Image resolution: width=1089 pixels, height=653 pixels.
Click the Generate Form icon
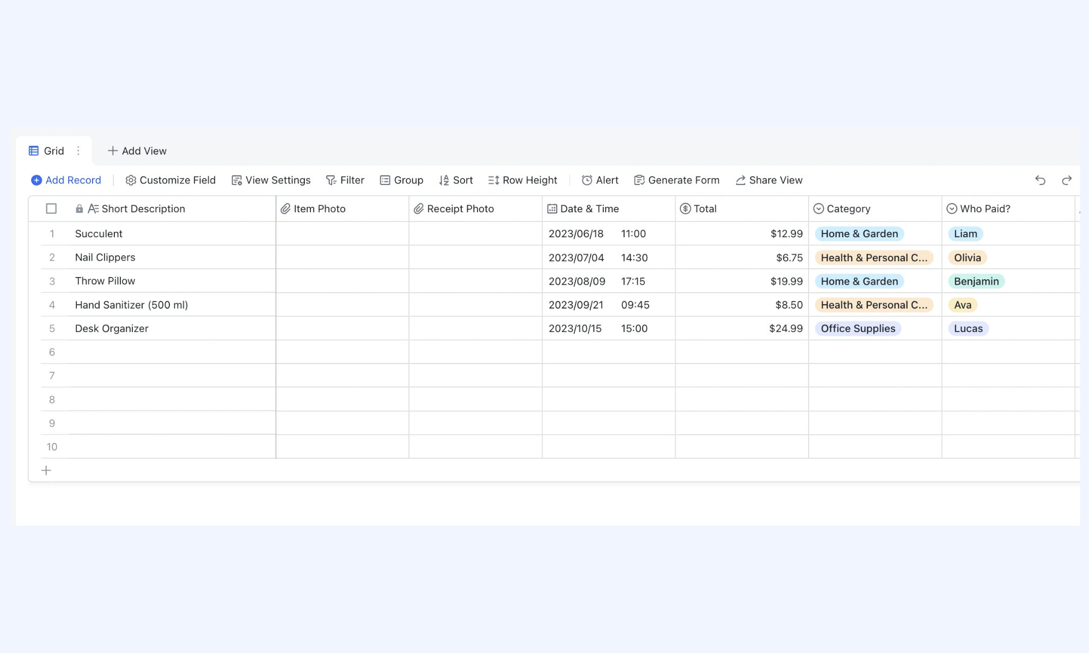click(639, 180)
